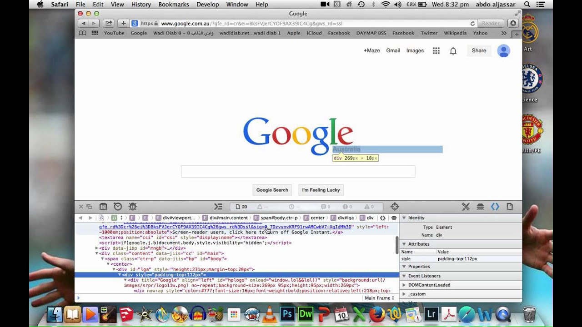The height and width of the screenshot is (327, 582).
Task: Expand the div id mngb node
Action: pyautogui.click(x=96, y=248)
